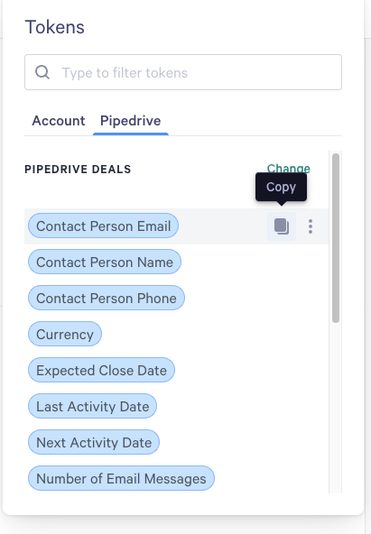Click the highlighted Contact Person Email row
Image resolution: width=371 pixels, height=534 pixels.
176,226
